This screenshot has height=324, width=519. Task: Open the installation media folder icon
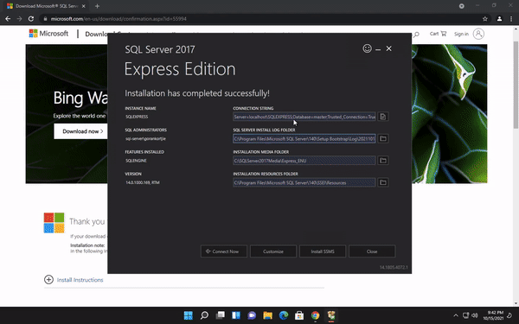[383, 161]
